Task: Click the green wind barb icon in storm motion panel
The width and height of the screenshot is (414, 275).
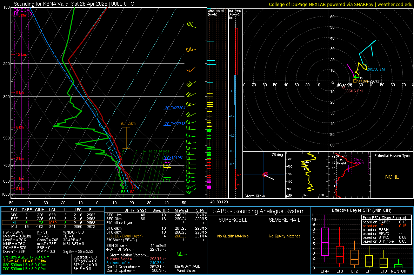Action: (182, 254)
